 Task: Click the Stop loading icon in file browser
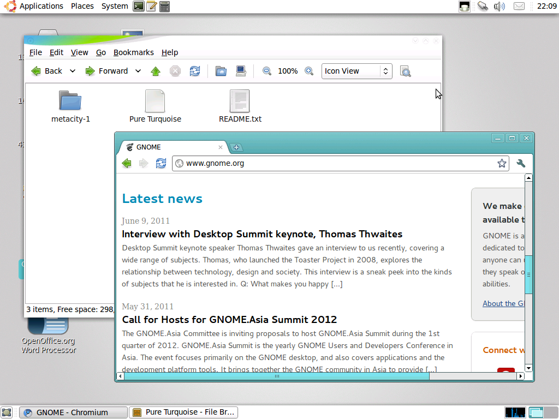(x=175, y=71)
